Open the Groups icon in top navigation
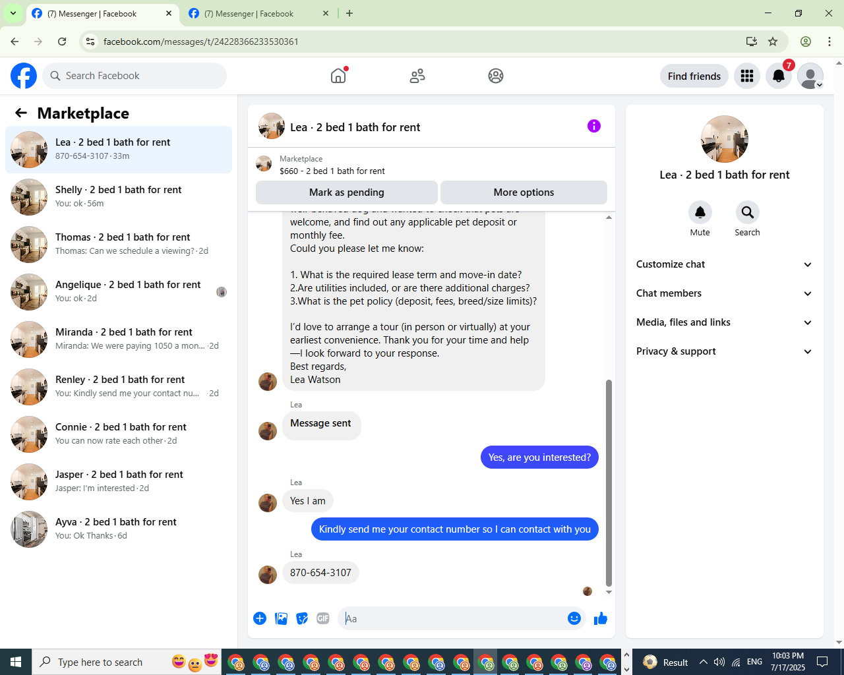 [496, 76]
